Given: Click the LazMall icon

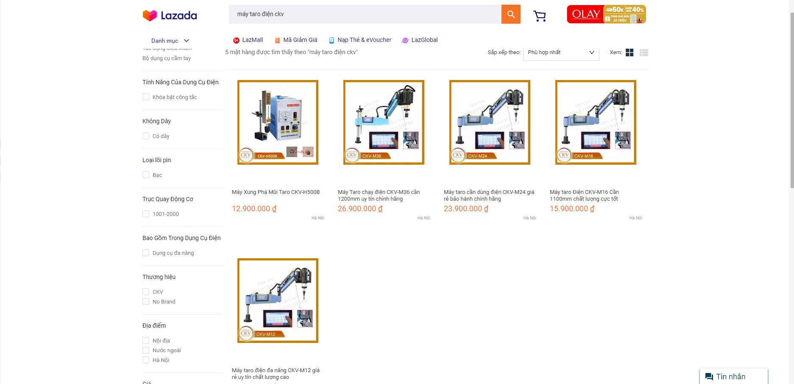Looking at the screenshot, I should (236, 40).
